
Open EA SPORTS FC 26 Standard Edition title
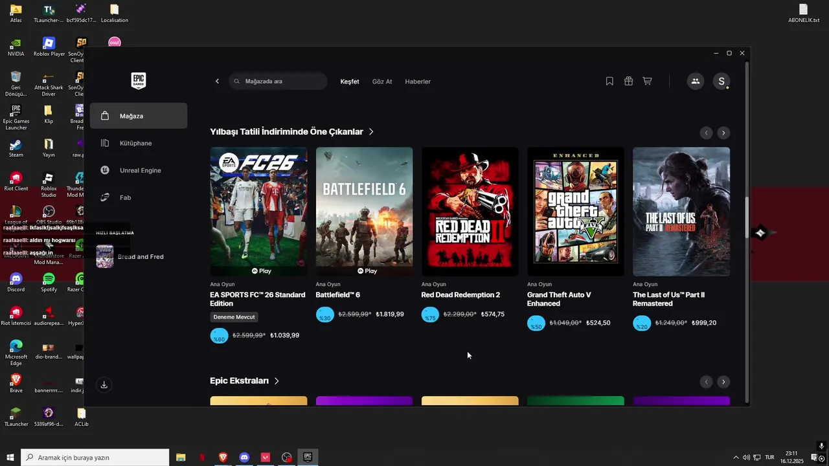pyautogui.click(x=258, y=299)
